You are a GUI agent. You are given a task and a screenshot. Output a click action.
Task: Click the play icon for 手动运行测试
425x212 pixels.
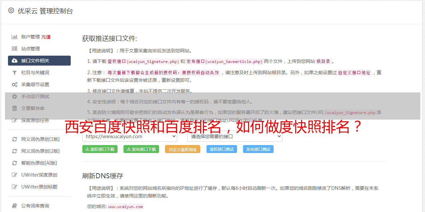pyautogui.click(x=15, y=96)
